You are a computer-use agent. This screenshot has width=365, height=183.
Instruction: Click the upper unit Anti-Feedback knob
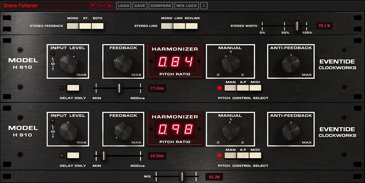[x=291, y=64]
